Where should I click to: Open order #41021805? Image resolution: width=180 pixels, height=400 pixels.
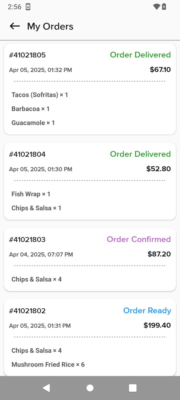click(x=90, y=89)
